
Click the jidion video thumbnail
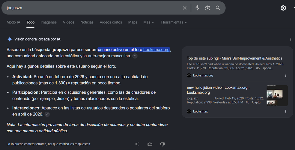[x=277, y=95]
